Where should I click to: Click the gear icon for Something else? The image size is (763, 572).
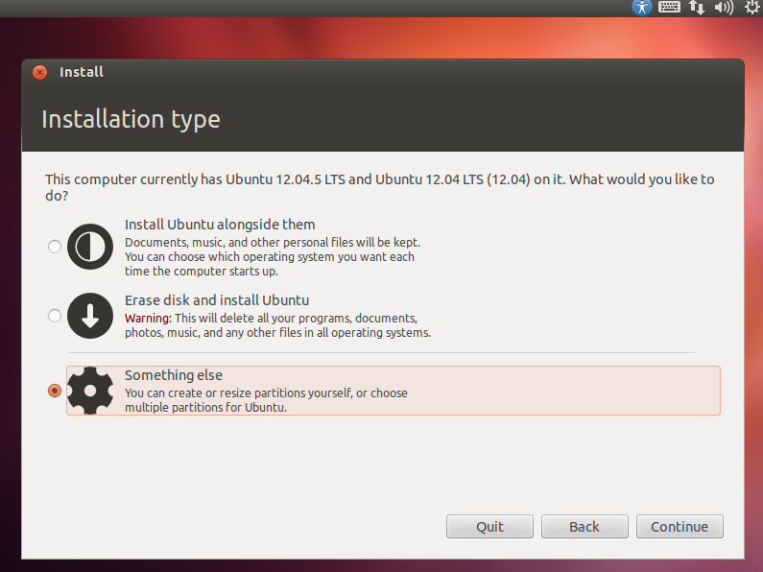pos(90,391)
